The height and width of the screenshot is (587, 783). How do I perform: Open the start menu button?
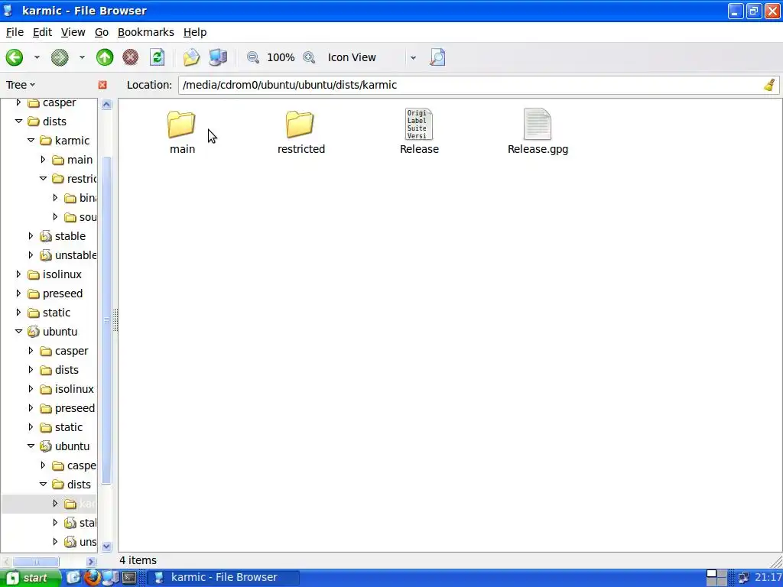point(30,578)
